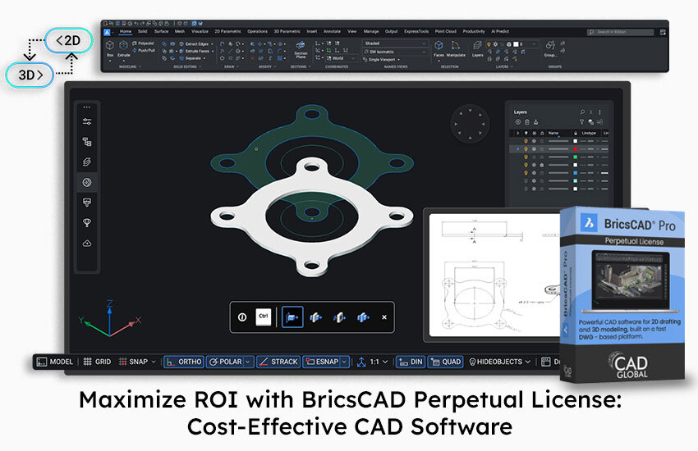Click the look-from view compass widget
Screen dimensions: 698x451
[470, 124]
